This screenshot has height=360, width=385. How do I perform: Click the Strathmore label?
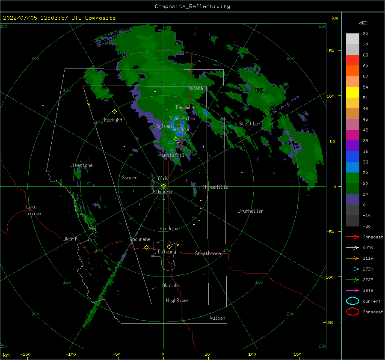coord(208,253)
